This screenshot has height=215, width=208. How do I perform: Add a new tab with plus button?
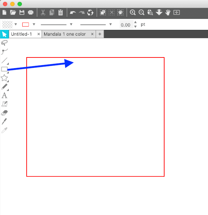point(100,34)
